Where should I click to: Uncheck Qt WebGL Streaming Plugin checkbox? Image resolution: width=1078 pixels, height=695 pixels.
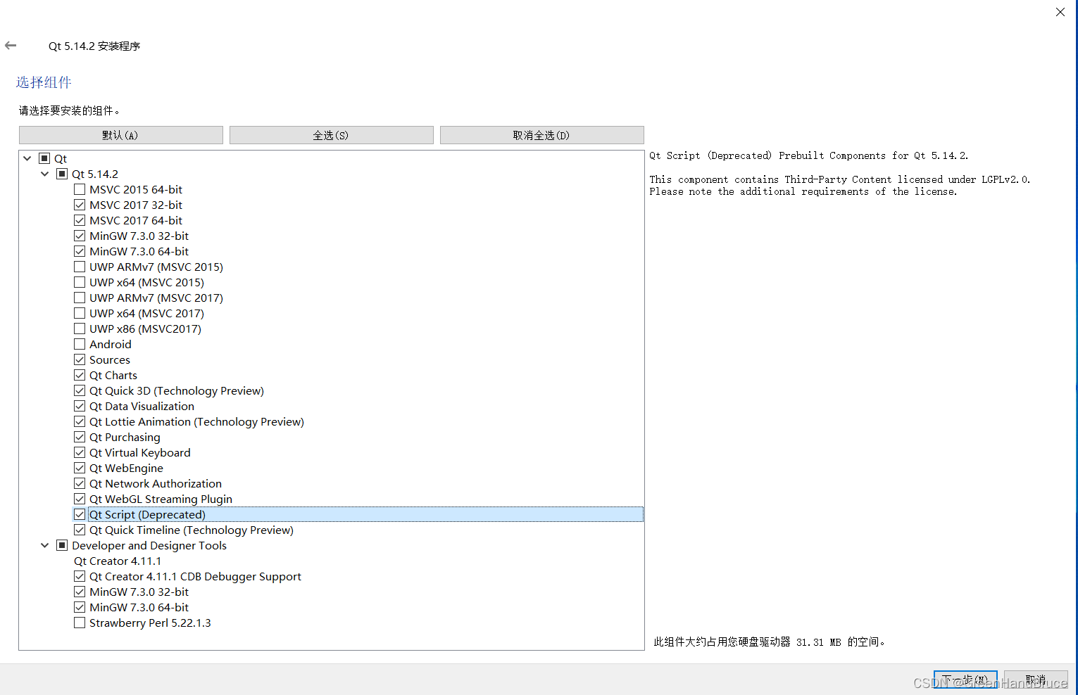80,499
